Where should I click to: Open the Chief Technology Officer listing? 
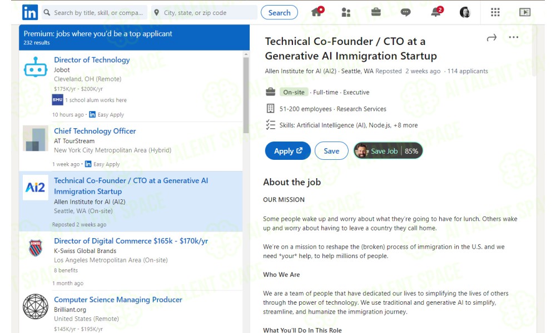click(95, 131)
